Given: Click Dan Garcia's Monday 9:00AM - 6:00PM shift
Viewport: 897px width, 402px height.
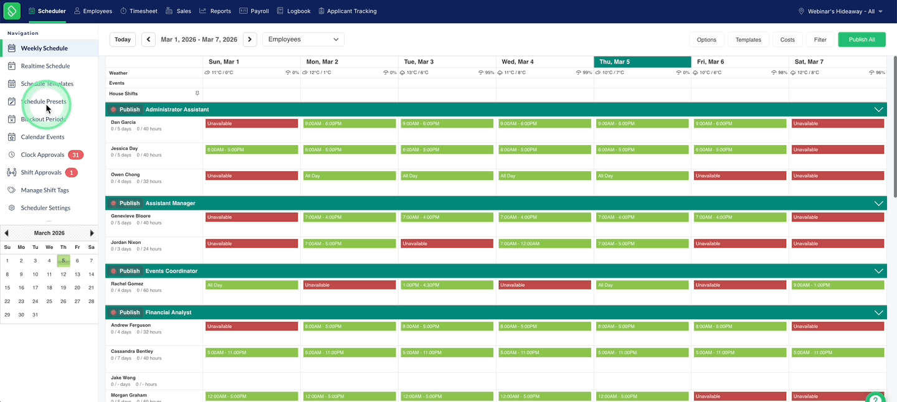Looking at the screenshot, I should click(349, 123).
